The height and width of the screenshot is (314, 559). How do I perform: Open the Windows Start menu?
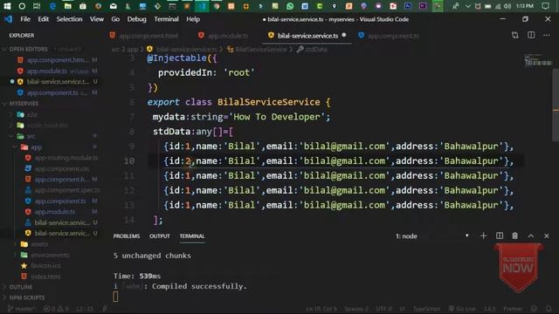pyautogui.click(x=7, y=6)
